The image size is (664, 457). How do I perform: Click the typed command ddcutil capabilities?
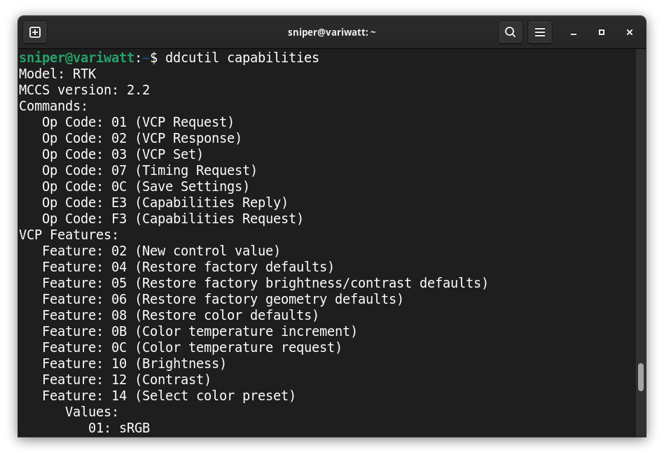[x=242, y=58]
